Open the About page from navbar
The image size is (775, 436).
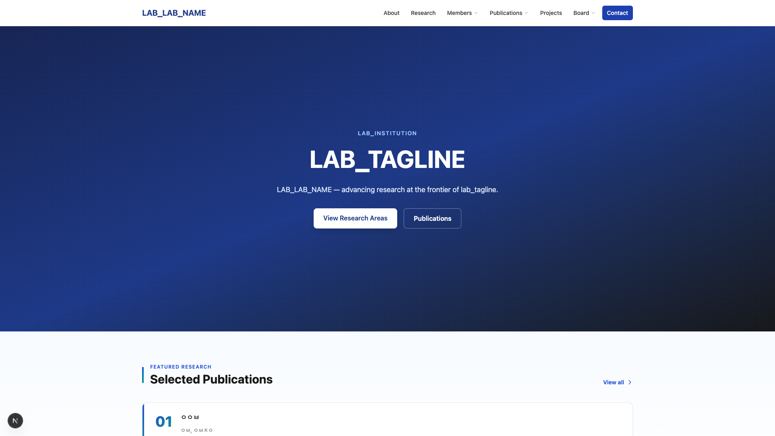pos(391,13)
